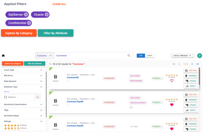203x133 pixels.
Task: Click the green download arrow icon
Action: point(199,56)
